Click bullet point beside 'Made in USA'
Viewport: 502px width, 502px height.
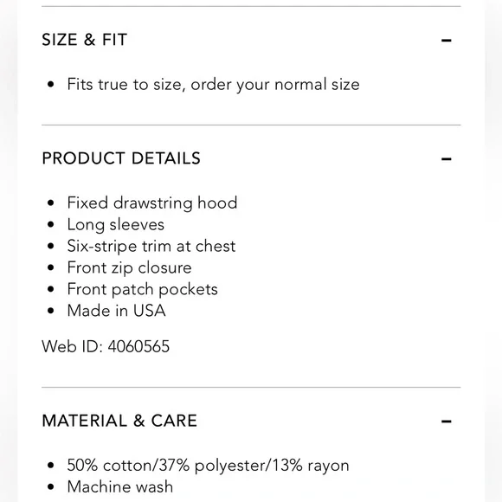point(50,311)
